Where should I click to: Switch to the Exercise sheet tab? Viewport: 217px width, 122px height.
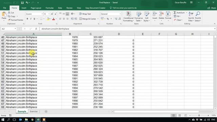tap(34, 111)
